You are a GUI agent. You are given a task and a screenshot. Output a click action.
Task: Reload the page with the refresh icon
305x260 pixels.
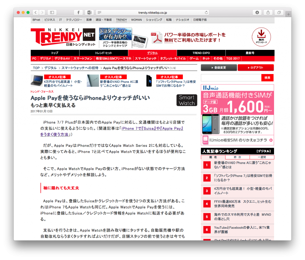coord(206,13)
